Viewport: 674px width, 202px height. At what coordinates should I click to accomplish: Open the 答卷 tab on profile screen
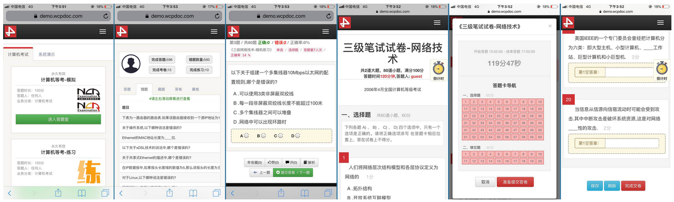tap(178, 89)
